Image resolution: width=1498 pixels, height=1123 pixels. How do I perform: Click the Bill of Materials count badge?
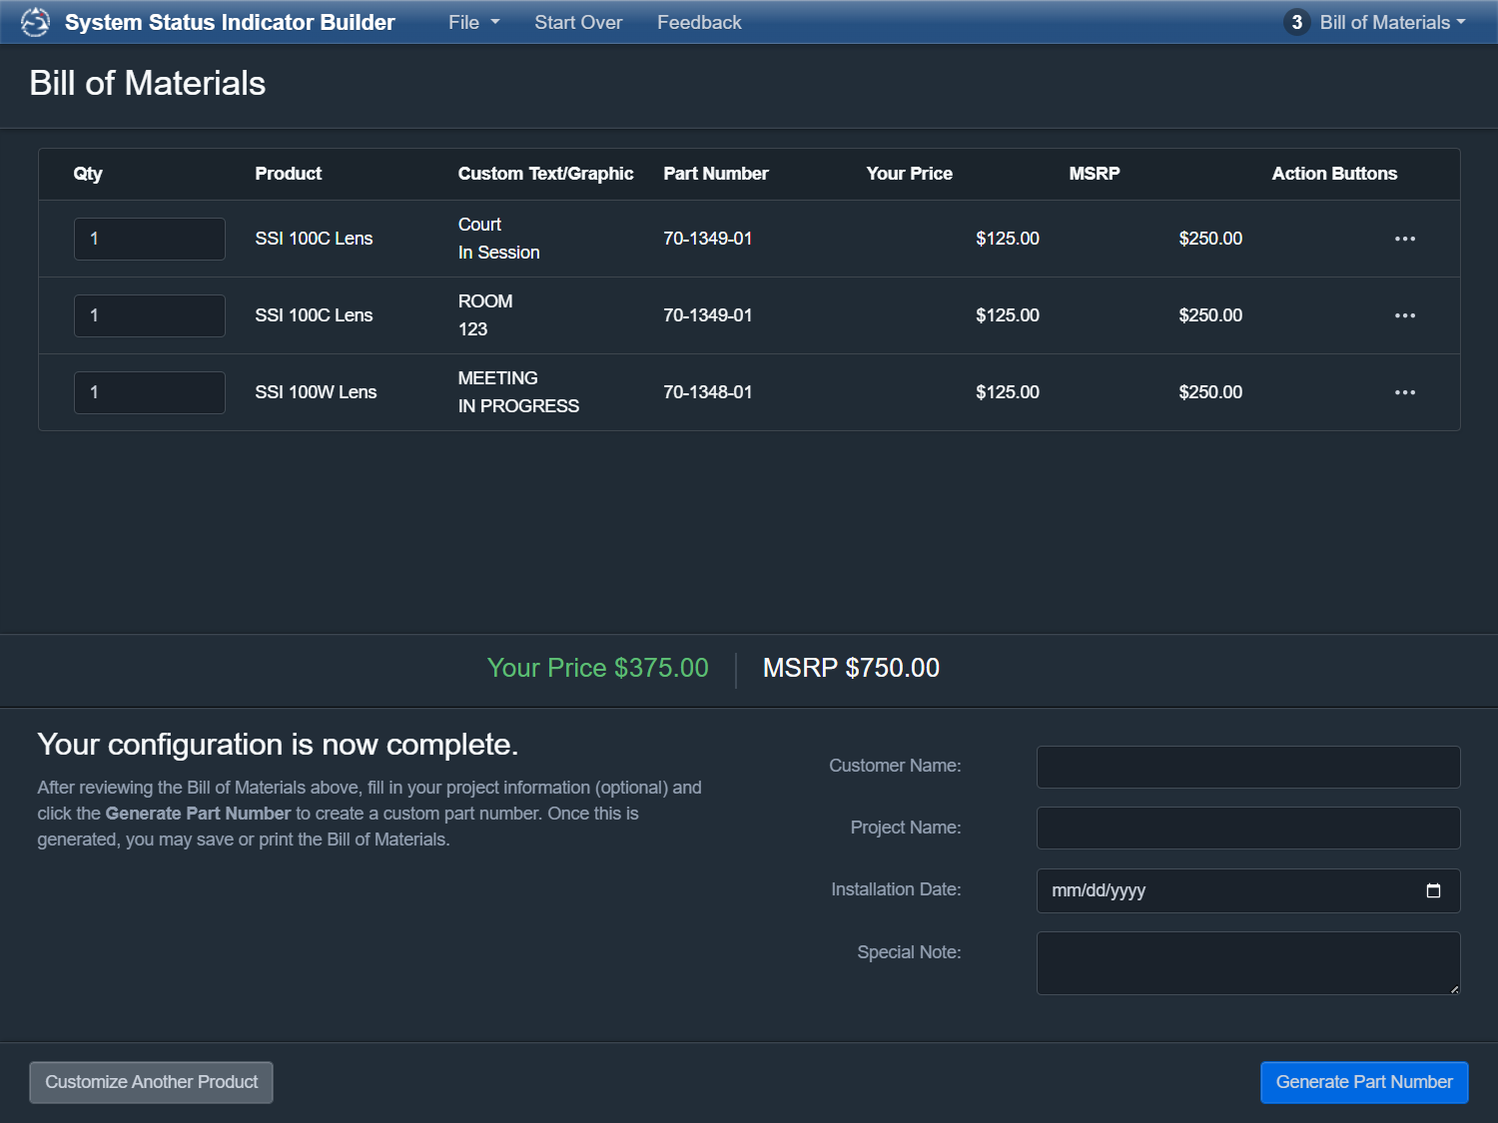[x=1296, y=22]
